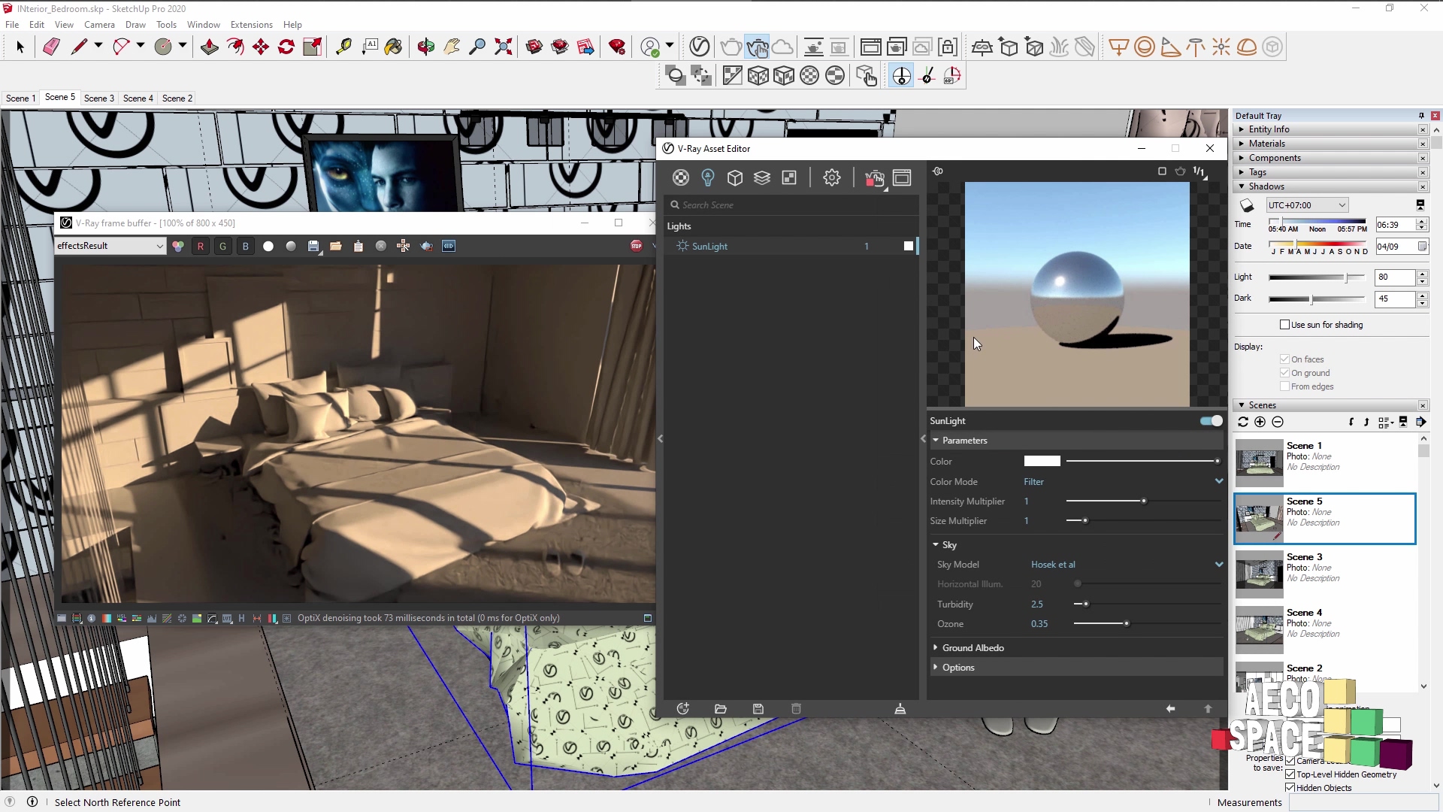Select Scene 3 thumbnail in Scenes list

tap(1260, 574)
